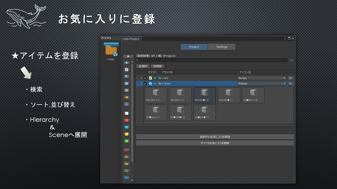The width and height of the screenshot is (337, 189).
Task: Switch to the Settings tab
Action: tap(222, 47)
